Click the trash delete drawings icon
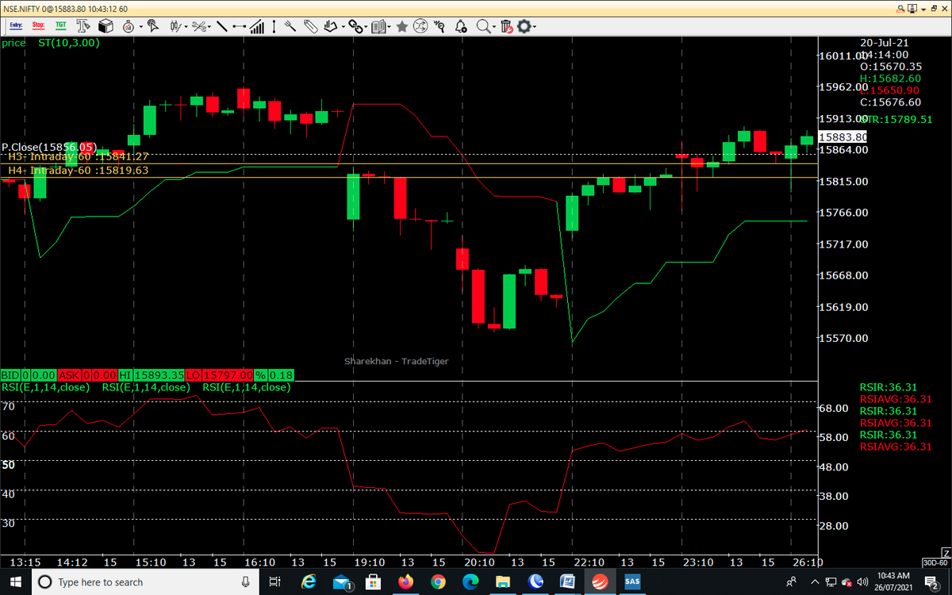This screenshot has height=595, width=952. 506,26
